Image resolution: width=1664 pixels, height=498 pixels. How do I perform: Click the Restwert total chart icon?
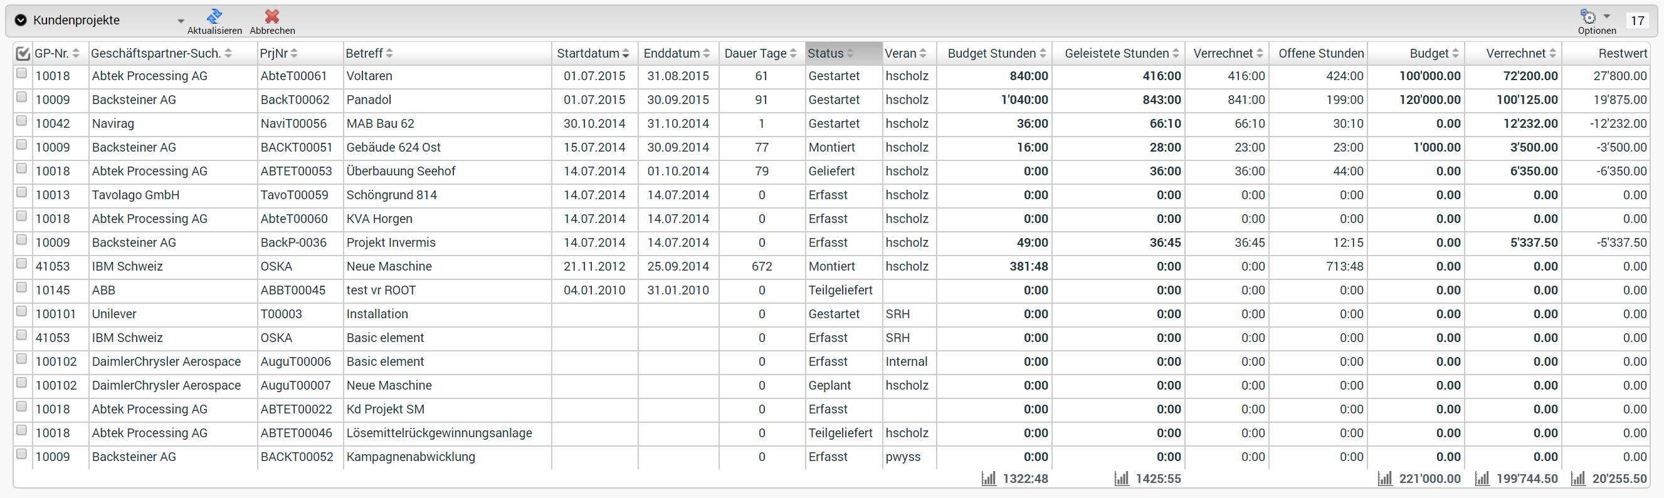click(x=1578, y=479)
